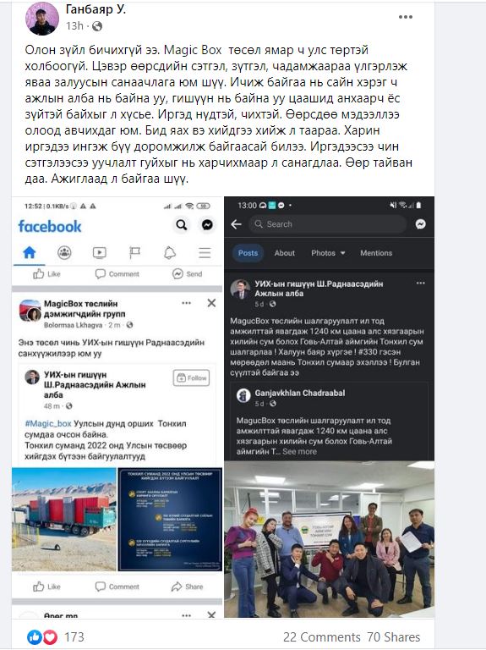Screen dimensions: 486x650
Task: Click the Facebook home icon
Action: tap(30, 252)
